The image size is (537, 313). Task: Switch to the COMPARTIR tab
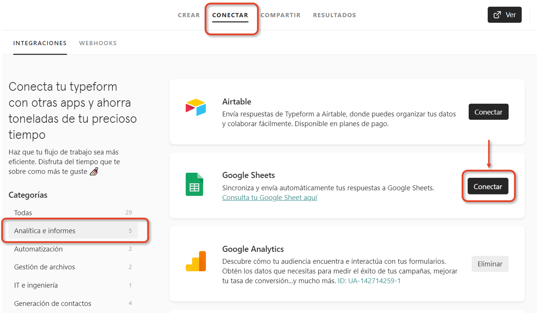pos(281,15)
